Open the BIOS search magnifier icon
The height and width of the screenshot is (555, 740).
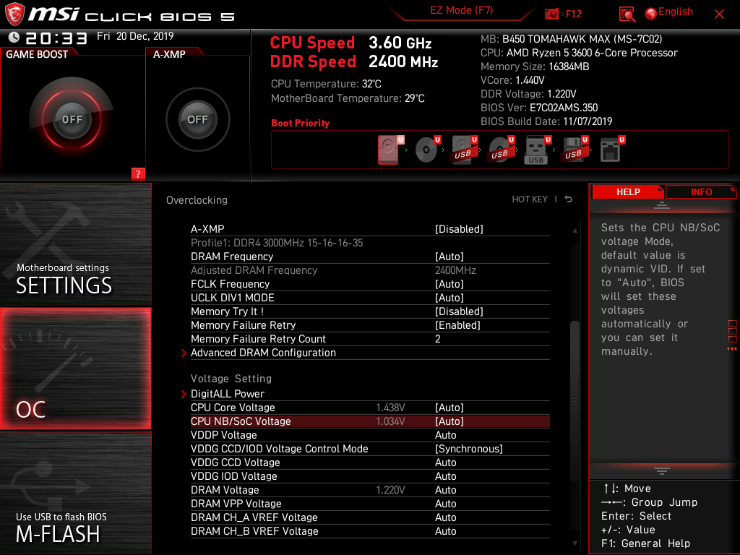(x=627, y=14)
